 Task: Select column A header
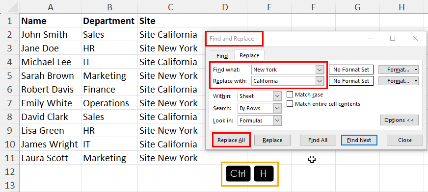[50, 7]
